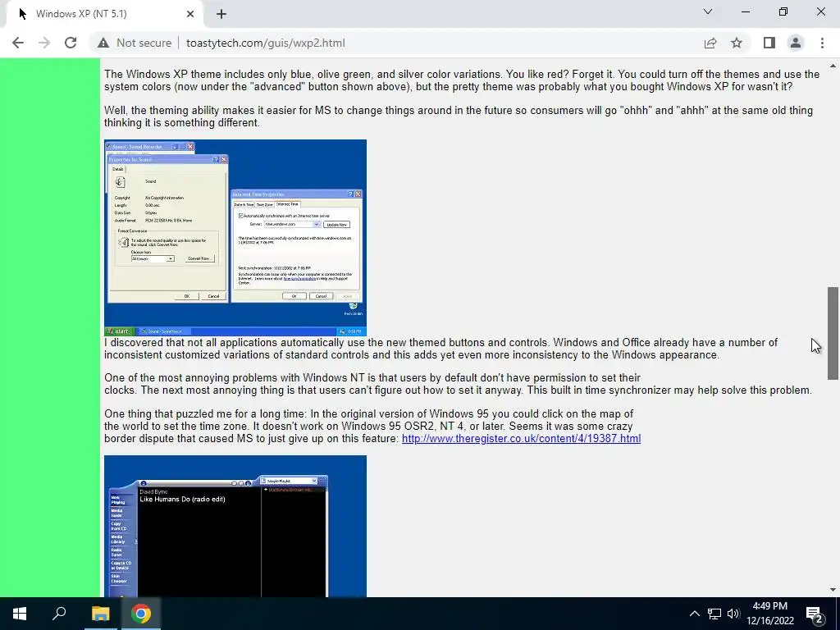
Task: Close the Windows XP (NT 5.1) tab
Action: point(190,14)
